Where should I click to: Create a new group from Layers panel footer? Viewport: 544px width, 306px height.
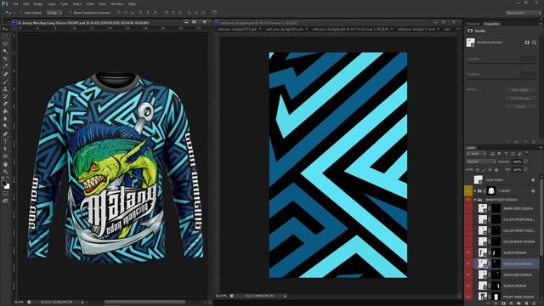tap(518, 303)
